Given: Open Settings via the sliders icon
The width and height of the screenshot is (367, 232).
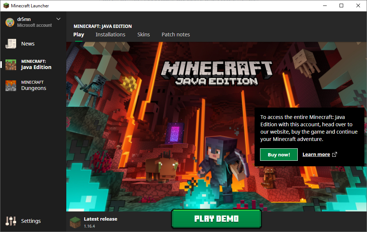Looking at the screenshot, I should (11, 221).
